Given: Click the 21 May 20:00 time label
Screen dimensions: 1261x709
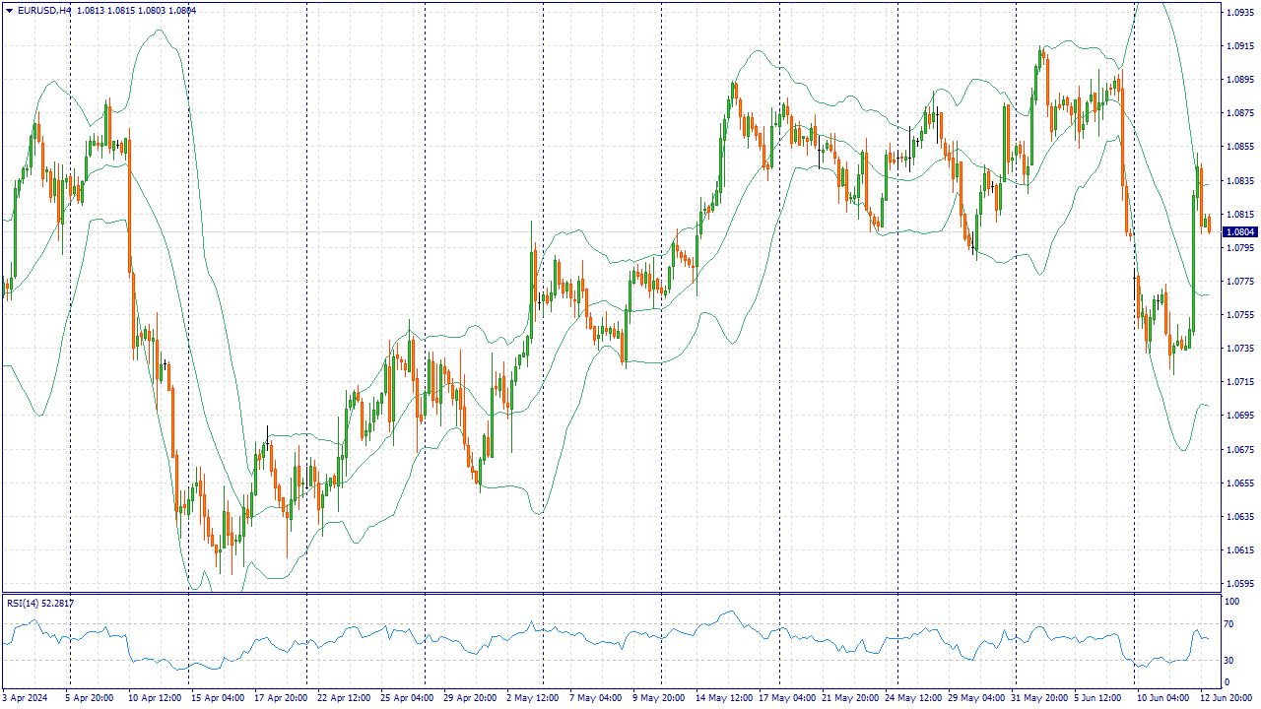Looking at the screenshot, I should click(850, 698).
